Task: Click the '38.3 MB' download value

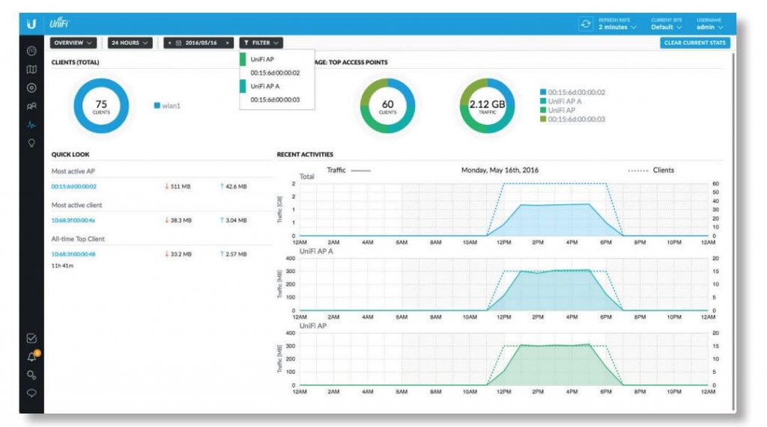Action: coord(181,221)
